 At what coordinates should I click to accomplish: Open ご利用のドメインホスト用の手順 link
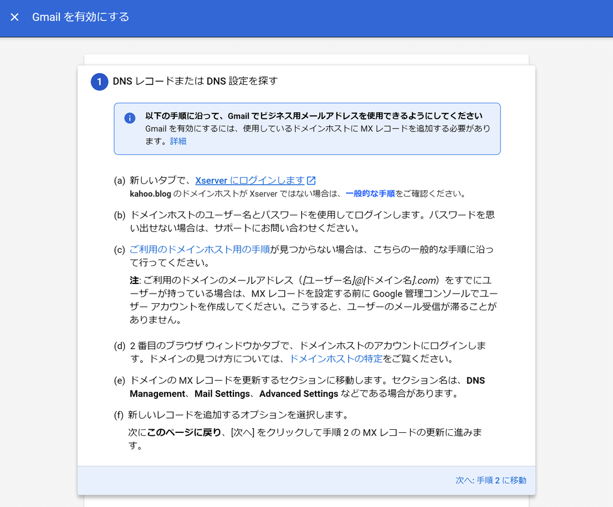coord(200,249)
